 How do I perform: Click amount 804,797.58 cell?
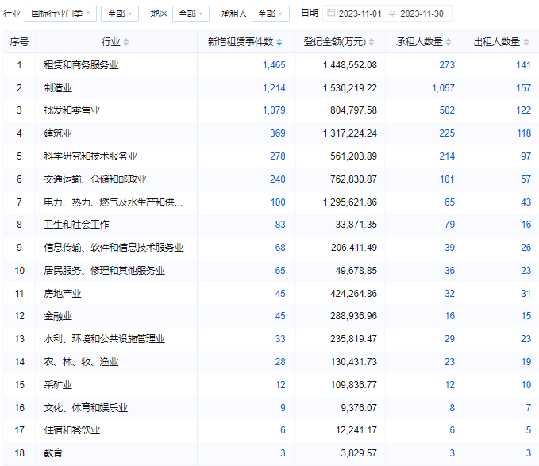tap(354, 110)
